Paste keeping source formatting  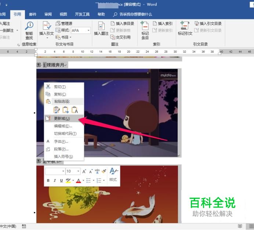[57, 110]
